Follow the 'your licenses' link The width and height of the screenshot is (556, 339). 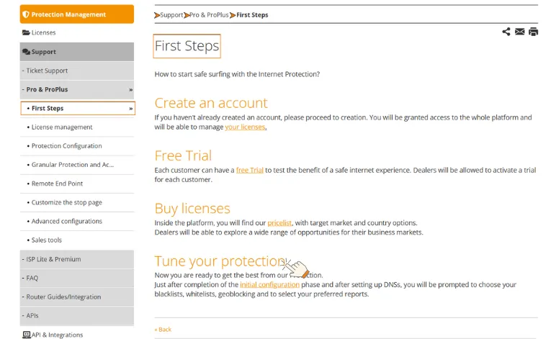point(245,127)
